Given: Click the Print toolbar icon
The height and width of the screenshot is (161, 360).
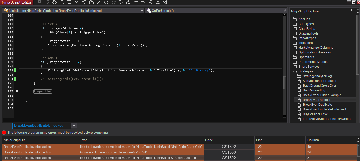Looking at the screenshot, I should [55, 3].
